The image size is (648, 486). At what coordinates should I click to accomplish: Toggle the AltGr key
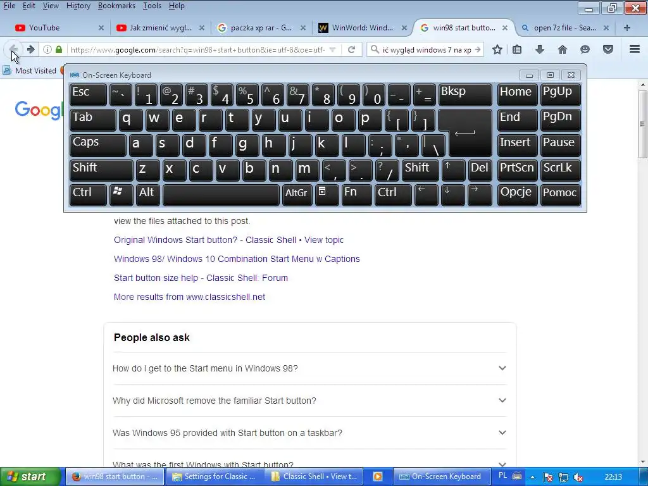[297, 195]
